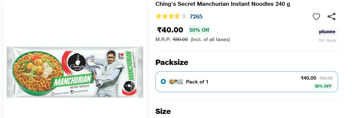The width and height of the screenshot is (352, 118).
Task: Click the Ching's Secret Manchurian product title
Action: tap(223, 4)
